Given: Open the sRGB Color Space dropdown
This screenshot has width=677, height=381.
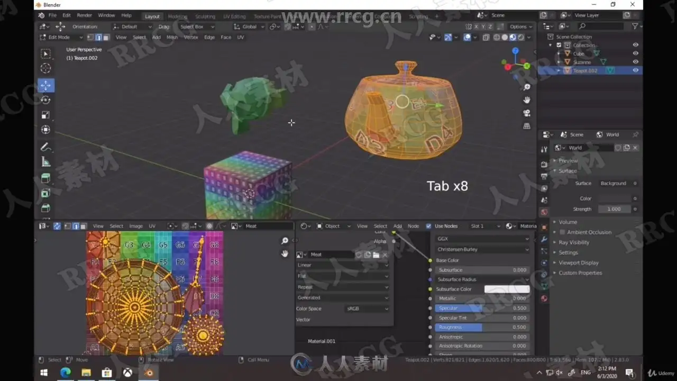Looking at the screenshot, I should pyautogui.click(x=367, y=309).
